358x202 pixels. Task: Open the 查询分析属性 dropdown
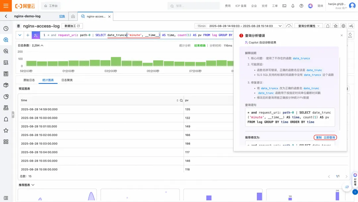point(309,26)
